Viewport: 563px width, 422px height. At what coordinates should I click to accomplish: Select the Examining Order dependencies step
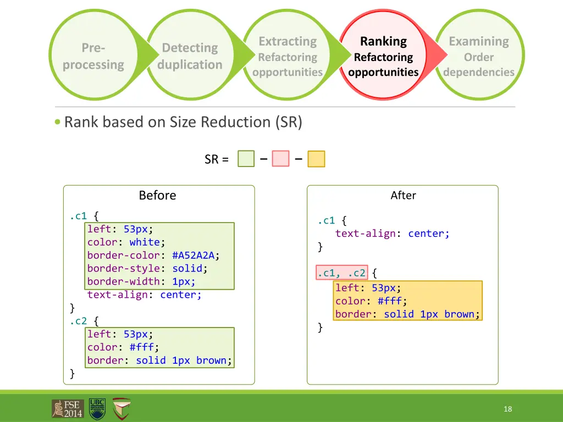pyautogui.click(x=479, y=55)
